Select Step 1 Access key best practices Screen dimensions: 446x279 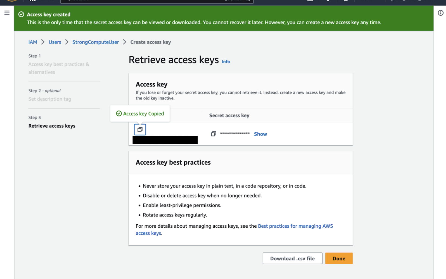(59, 68)
